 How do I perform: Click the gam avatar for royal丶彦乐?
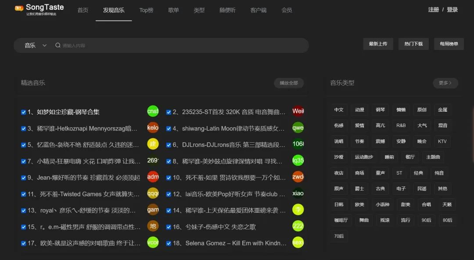[153, 210]
